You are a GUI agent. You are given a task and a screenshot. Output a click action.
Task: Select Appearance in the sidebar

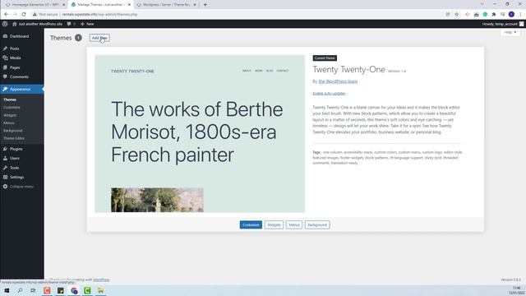click(x=22, y=90)
